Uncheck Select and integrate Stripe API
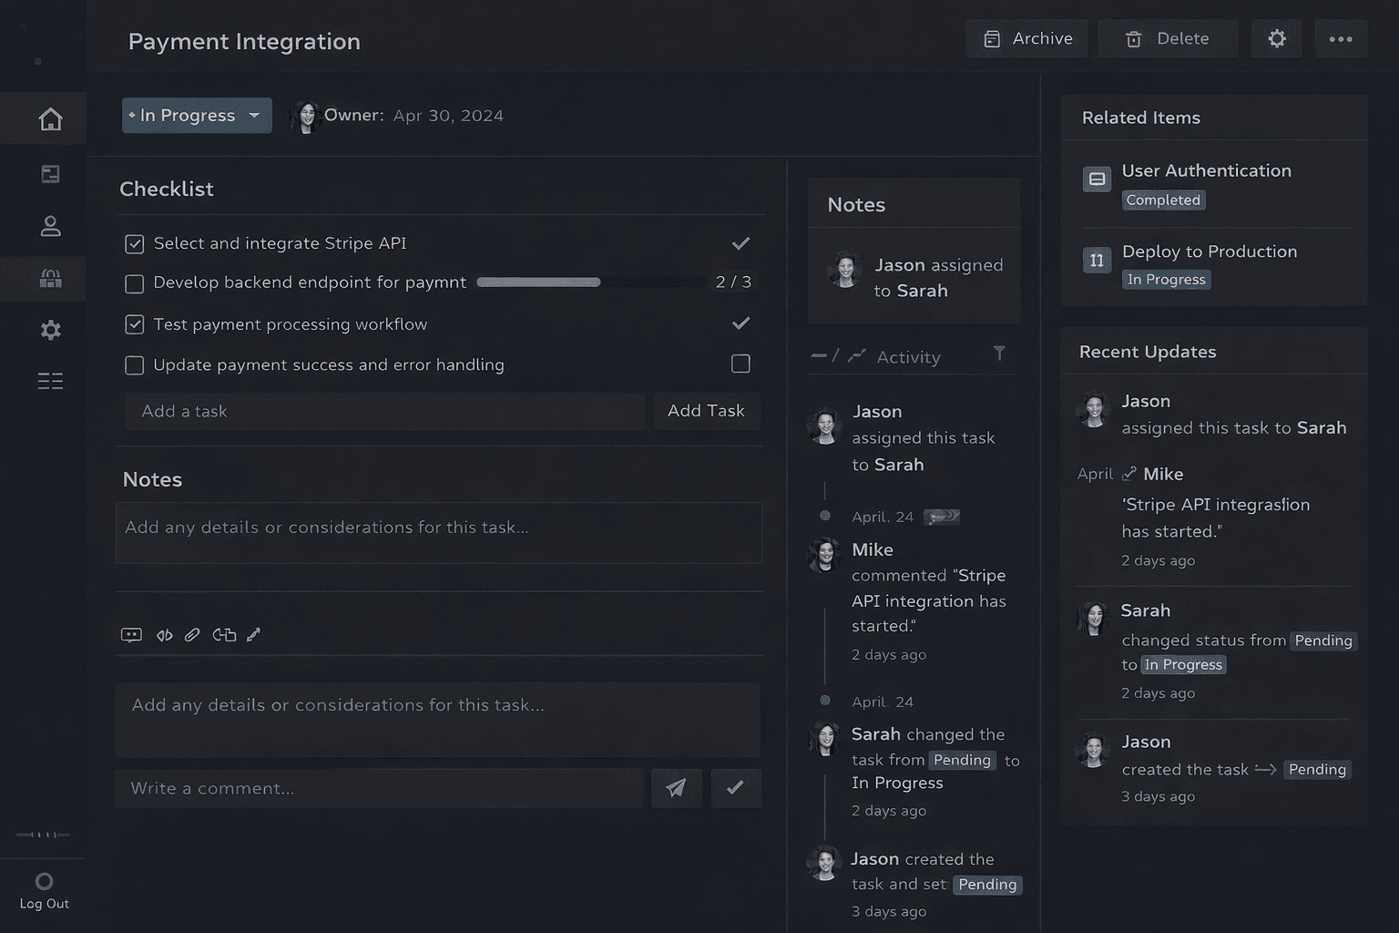1399x933 pixels. 134,244
